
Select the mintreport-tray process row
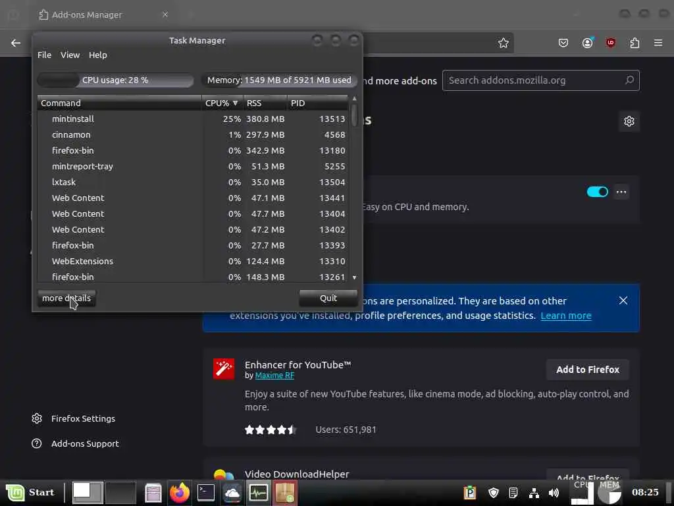[193, 167]
